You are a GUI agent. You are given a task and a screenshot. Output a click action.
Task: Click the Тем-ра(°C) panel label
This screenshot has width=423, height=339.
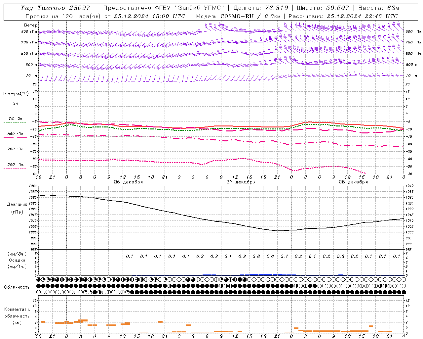coord(16,94)
